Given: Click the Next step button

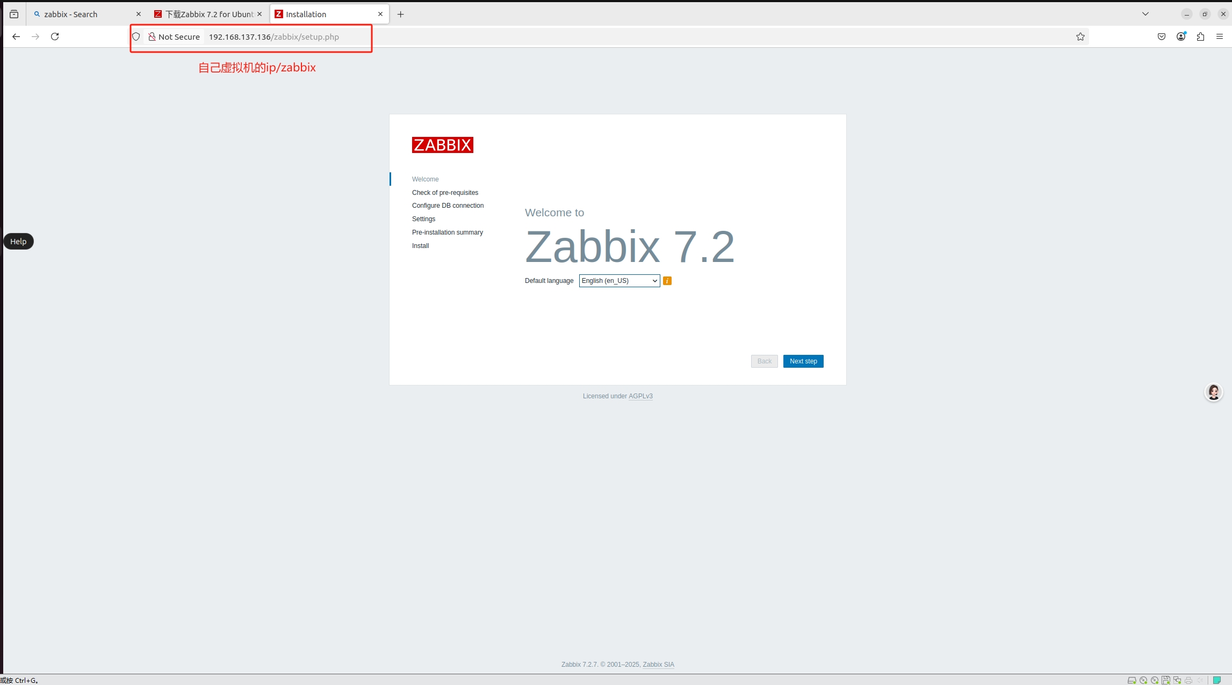Looking at the screenshot, I should pos(803,361).
